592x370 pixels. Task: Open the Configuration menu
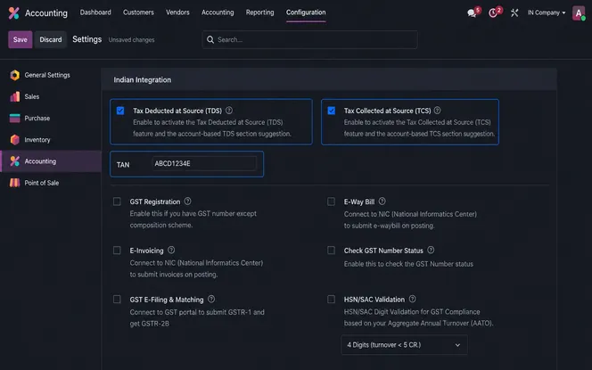point(306,12)
